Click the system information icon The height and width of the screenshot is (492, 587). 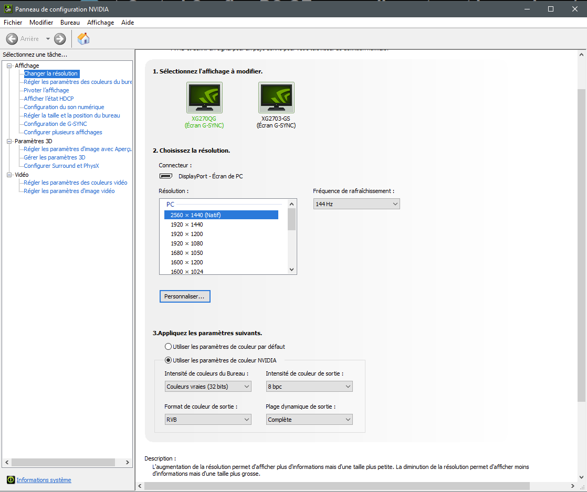tap(11, 479)
